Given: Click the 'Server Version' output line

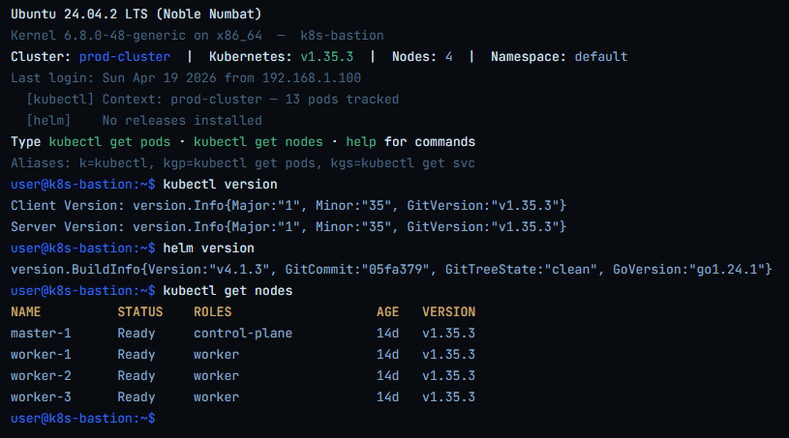Looking at the screenshot, I should coord(288,227).
